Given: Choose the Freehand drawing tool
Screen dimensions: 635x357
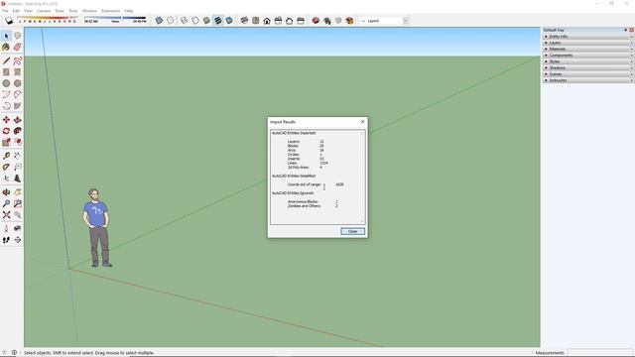Looking at the screenshot, I should click(x=18, y=61).
